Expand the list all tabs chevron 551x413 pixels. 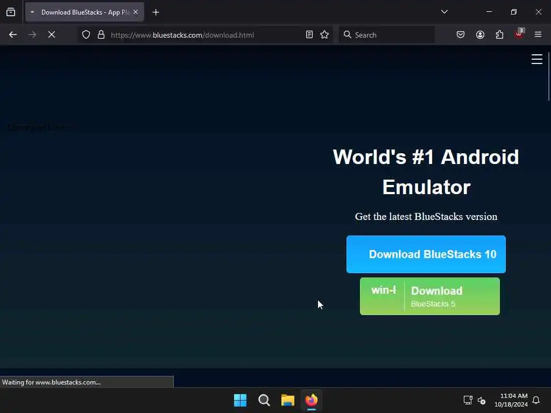click(444, 12)
